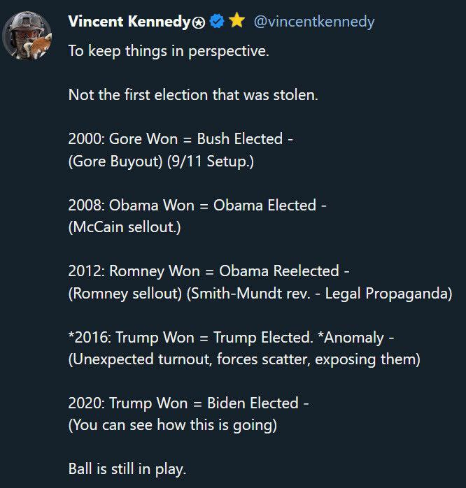Image resolution: width=466 pixels, height=488 pixels.
Task: Click the "Ball is still in play." line
Action: tap(127, 469)
